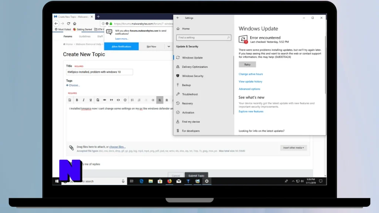Expand the Not Now dropdown arrow
Screen dimensions: 379x213
coord(169,46)
